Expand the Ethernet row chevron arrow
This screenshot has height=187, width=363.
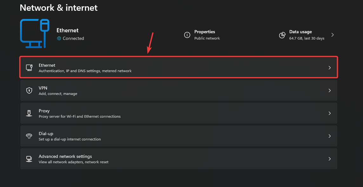point(330,68)
